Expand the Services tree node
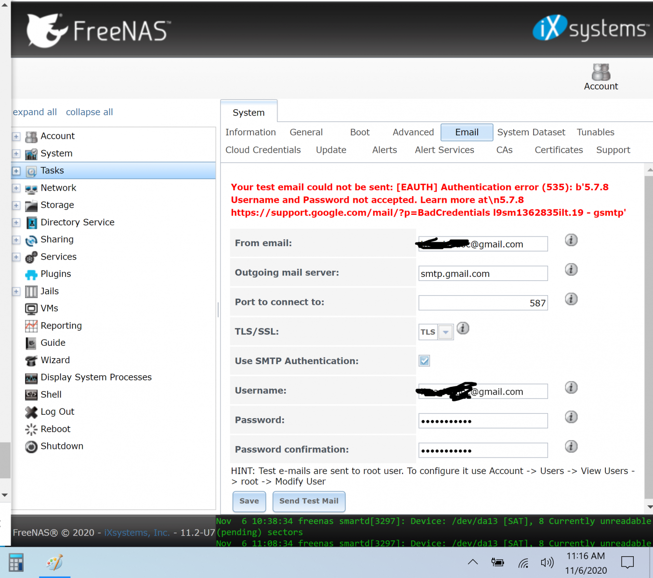The image size is (653, 578). pos(16,257)
